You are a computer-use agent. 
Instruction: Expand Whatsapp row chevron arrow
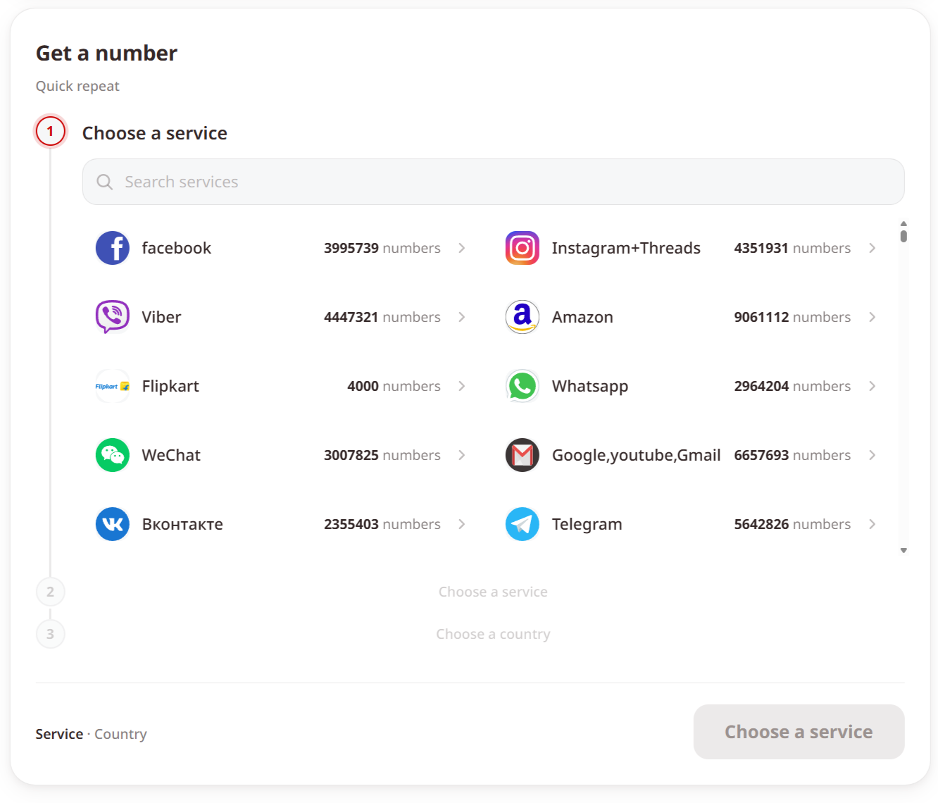[873, 386]
